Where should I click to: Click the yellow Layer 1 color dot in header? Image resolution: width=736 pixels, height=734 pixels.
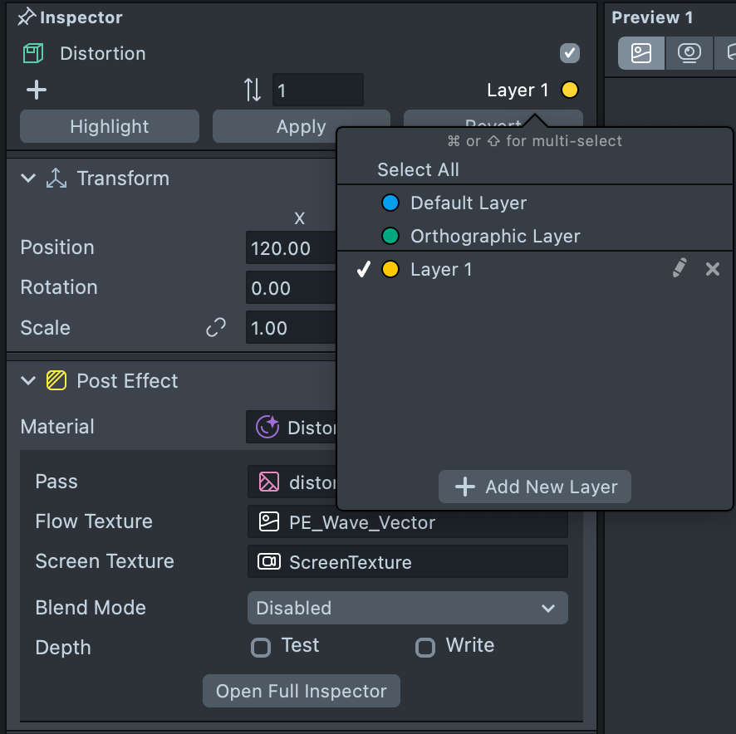point(569,90)
